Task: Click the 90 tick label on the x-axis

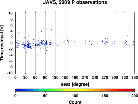Action: click(x=45, y=77)
